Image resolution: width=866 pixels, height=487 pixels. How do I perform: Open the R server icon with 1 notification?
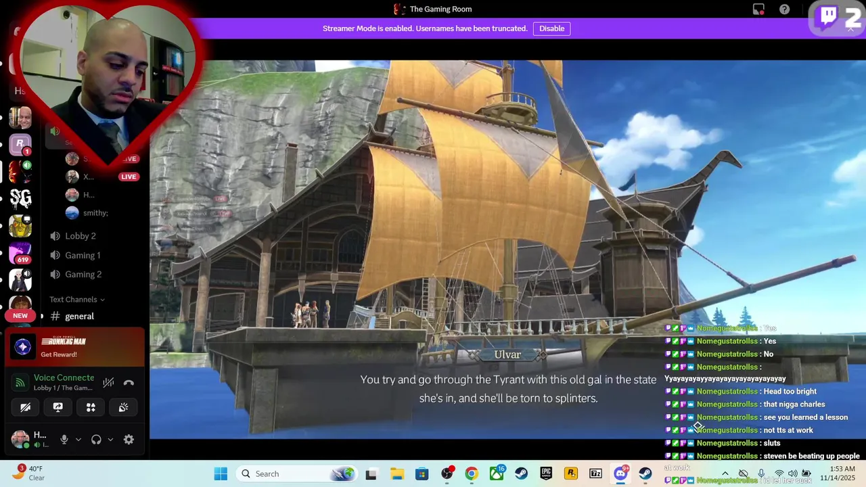20,144
